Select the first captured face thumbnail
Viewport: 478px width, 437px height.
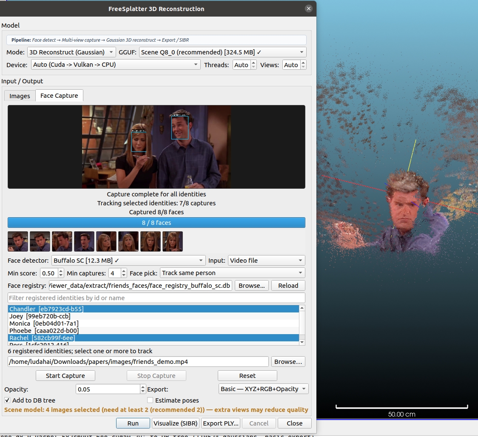point(18,241)
